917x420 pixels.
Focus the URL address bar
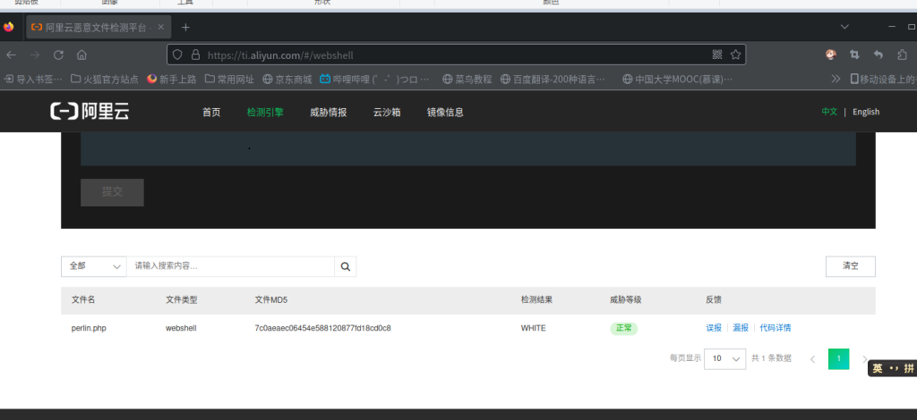point(456,55)
